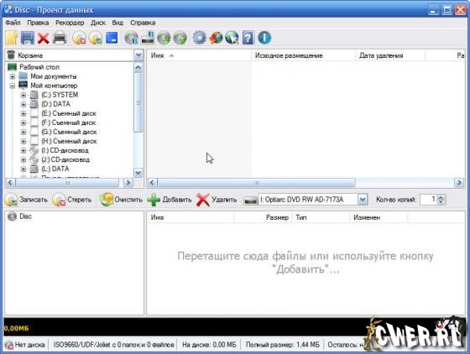
Task: Show recorder drive info icon
Action: click(x=148, y=38)
